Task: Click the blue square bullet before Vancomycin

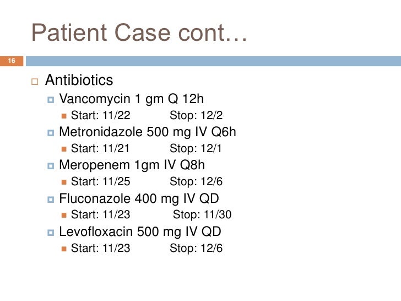Action: (51, 100)
